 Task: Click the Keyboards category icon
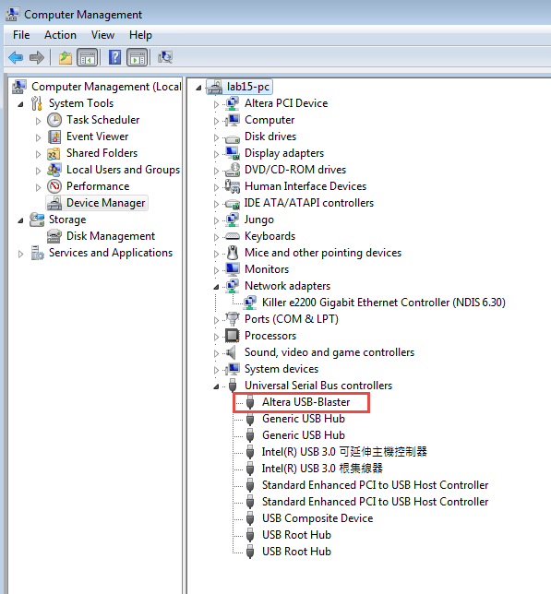[x=232, y=236]
